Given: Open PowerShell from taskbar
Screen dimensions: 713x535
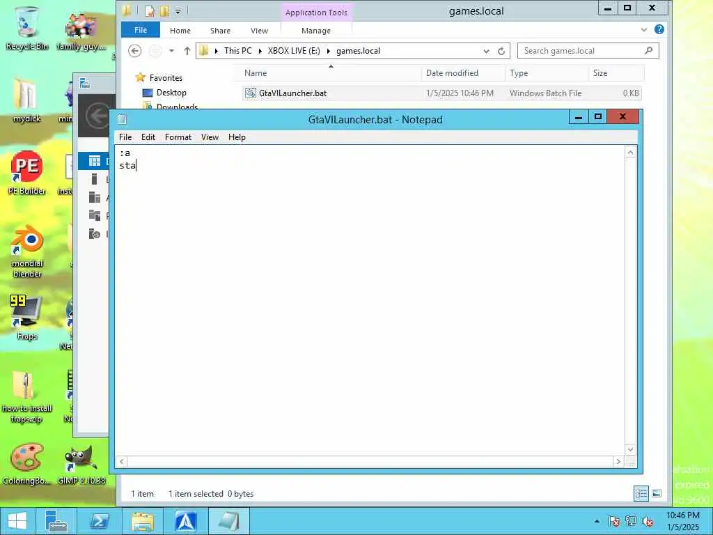Looking at the screenshot, I should 99,521.
